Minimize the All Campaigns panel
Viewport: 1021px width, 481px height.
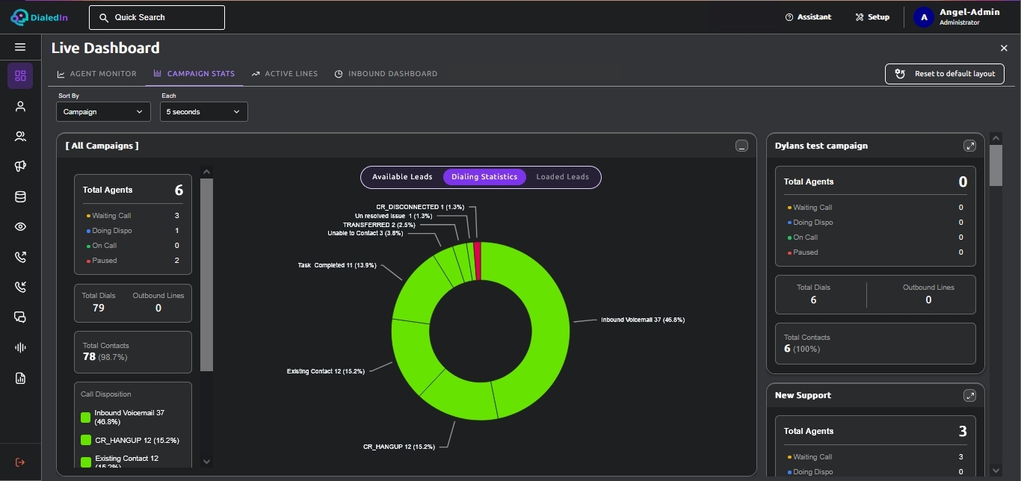click(x=741, y=146)
